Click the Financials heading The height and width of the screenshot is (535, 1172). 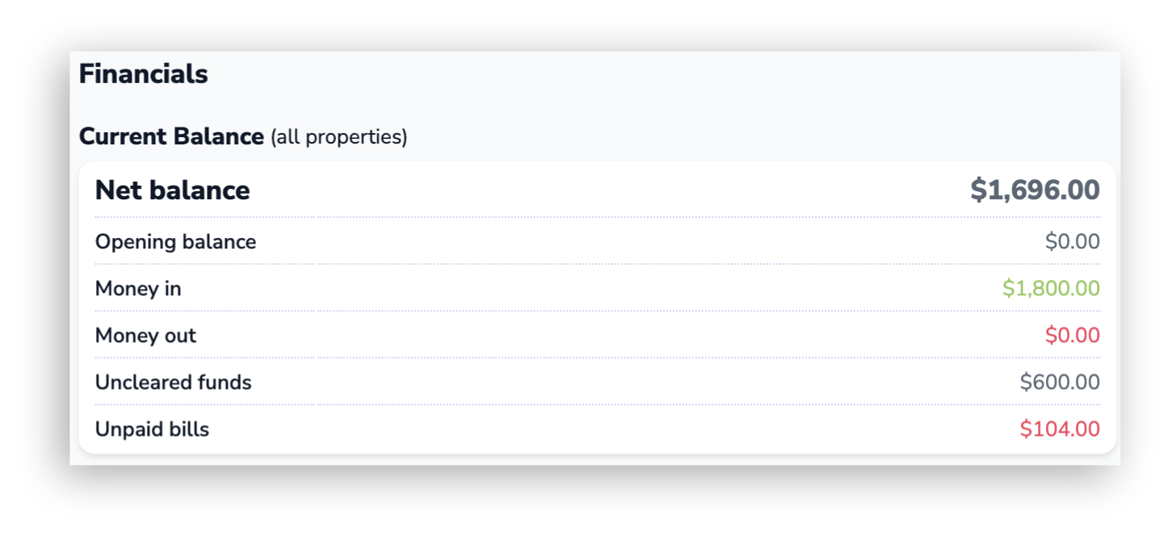pyautogui.click(x=143, y=74)
